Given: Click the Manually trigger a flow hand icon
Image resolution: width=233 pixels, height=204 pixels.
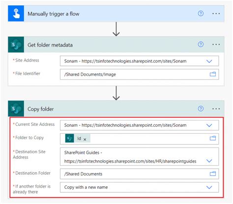Looking at the screenshot, I should click(16, 14).
